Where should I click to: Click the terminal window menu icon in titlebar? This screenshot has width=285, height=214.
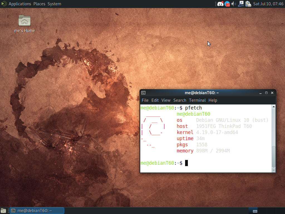tap(143, 93)
